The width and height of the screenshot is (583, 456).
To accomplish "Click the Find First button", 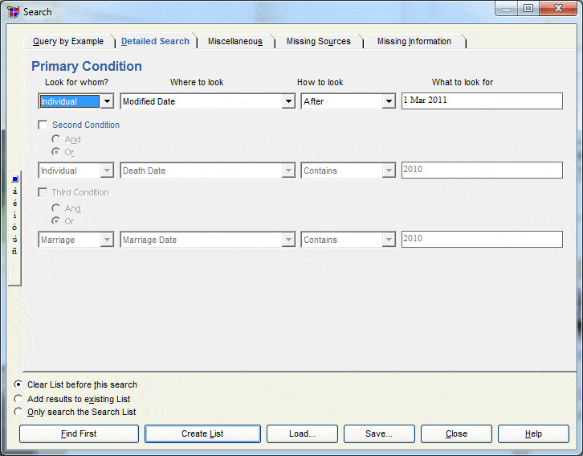I will pos(79,433).
